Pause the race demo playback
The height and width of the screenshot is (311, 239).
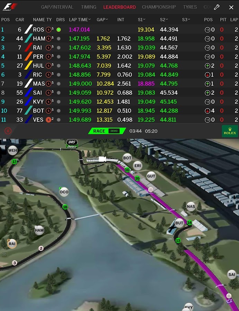(x=8, y=131)
